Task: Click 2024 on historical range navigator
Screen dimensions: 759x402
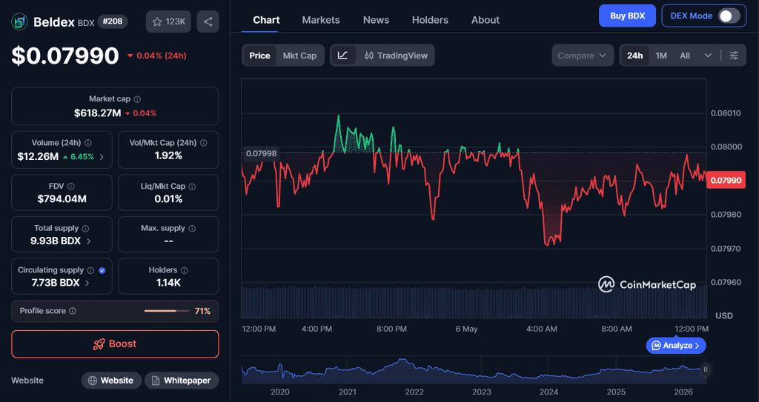Action: coord(548,392)
